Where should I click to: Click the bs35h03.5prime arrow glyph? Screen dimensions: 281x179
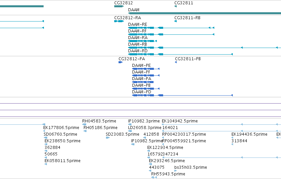click(x=175, y=171)
